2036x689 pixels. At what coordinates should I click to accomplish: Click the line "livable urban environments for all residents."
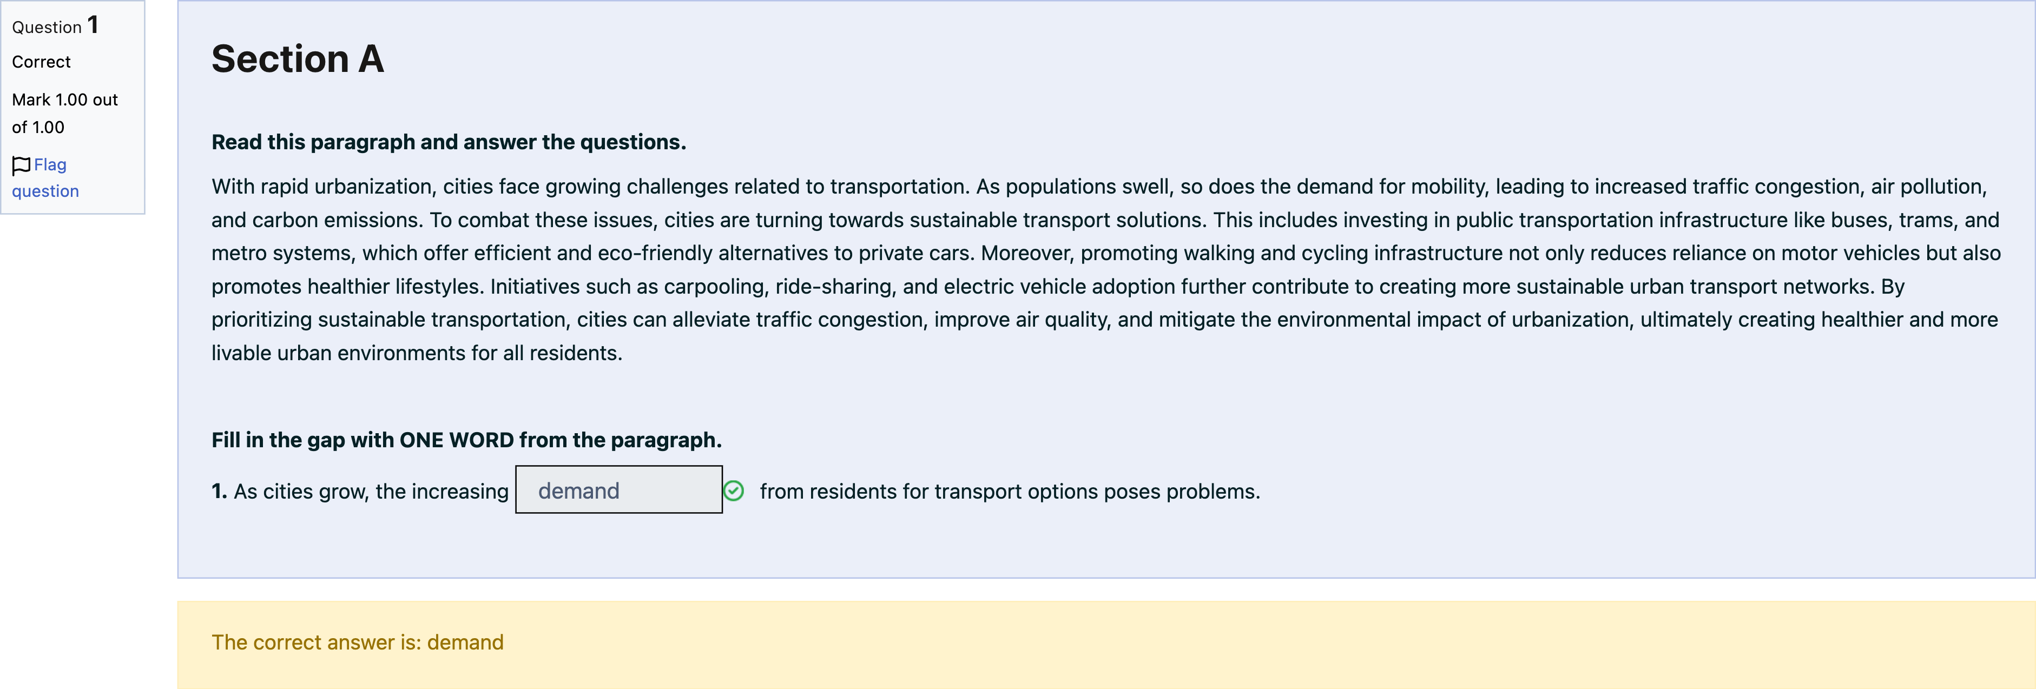click(x=417, y=353)
